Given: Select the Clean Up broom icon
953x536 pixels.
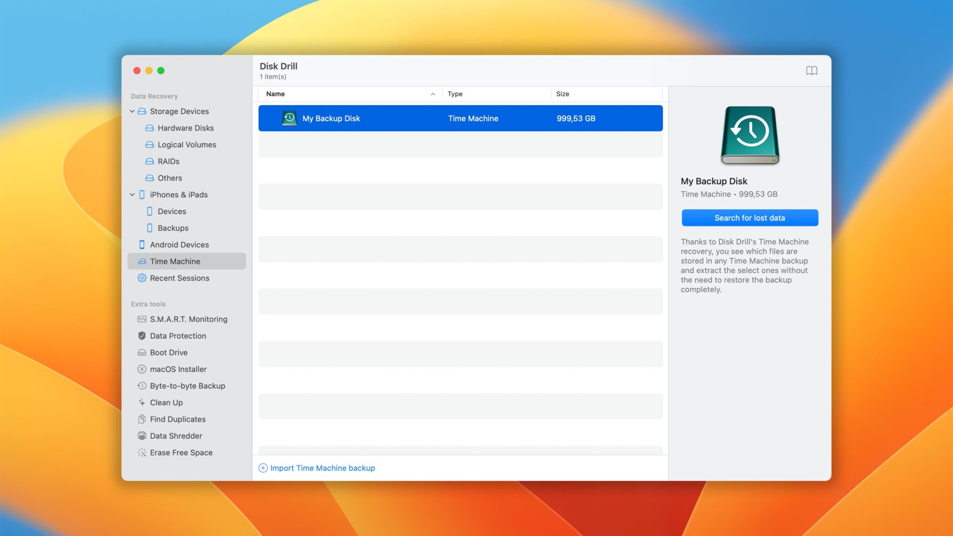Looking at the screenshot, I should point(142,402).
